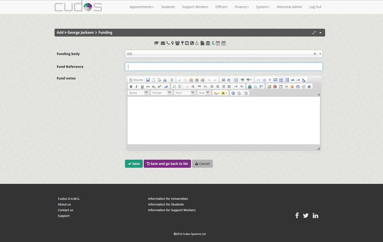This screenshot has width=383, height=242.
Task: Click the bank building icon
Action: tap(208, 43)
